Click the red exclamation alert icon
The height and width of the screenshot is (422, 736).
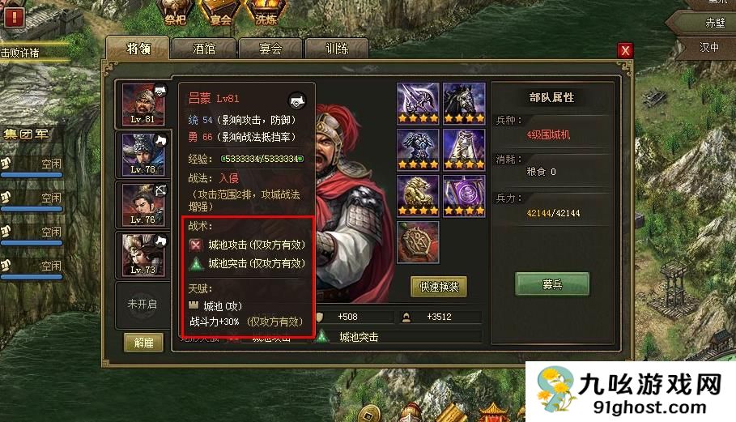(14, 18)
